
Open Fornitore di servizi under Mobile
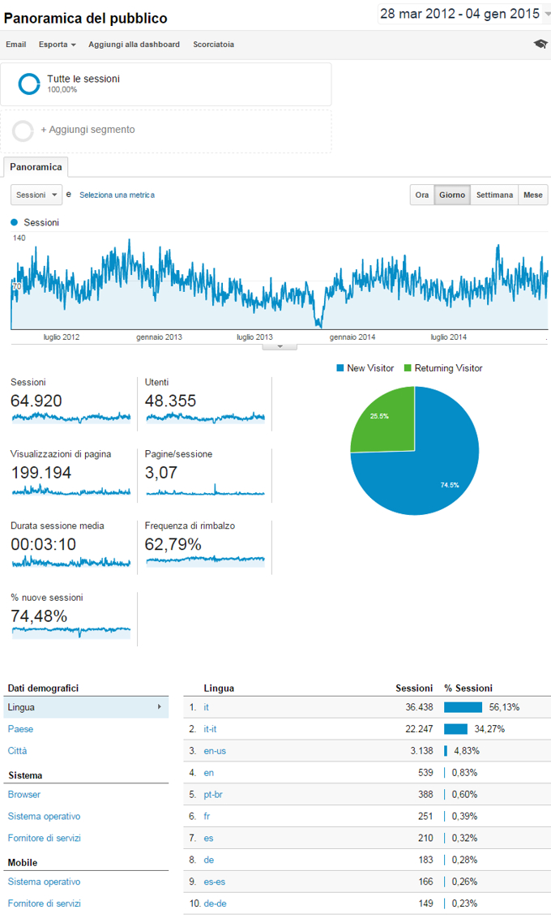click(x=44, y=903)
